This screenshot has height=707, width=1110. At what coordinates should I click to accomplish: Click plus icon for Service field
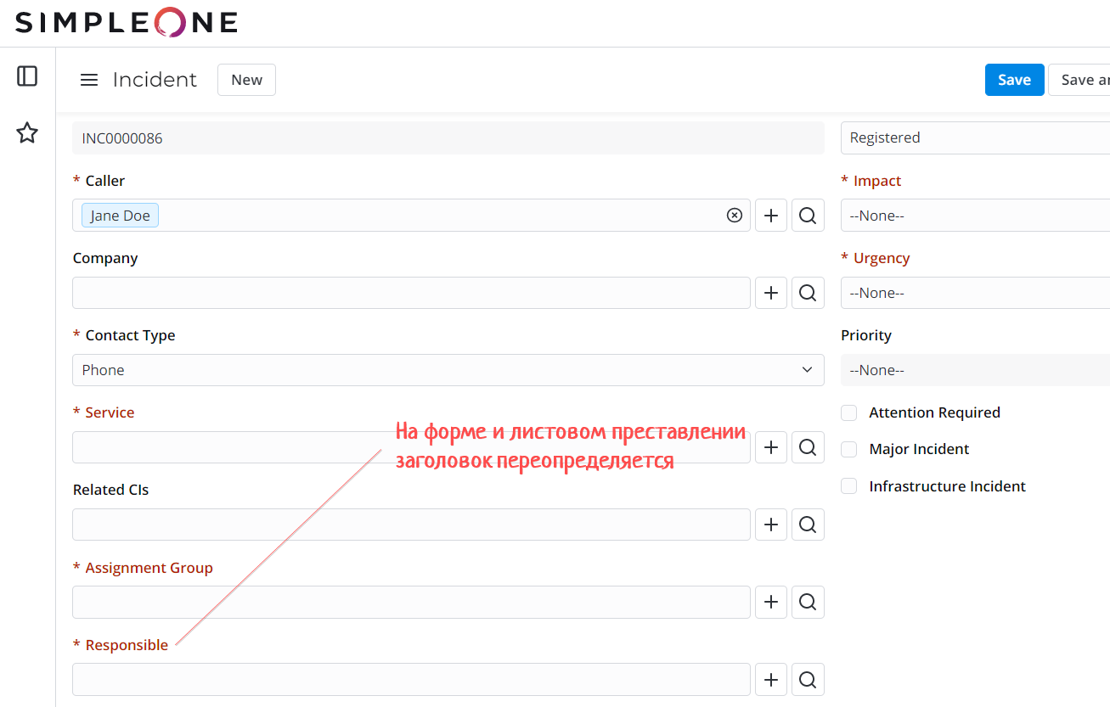pos(771,447)
